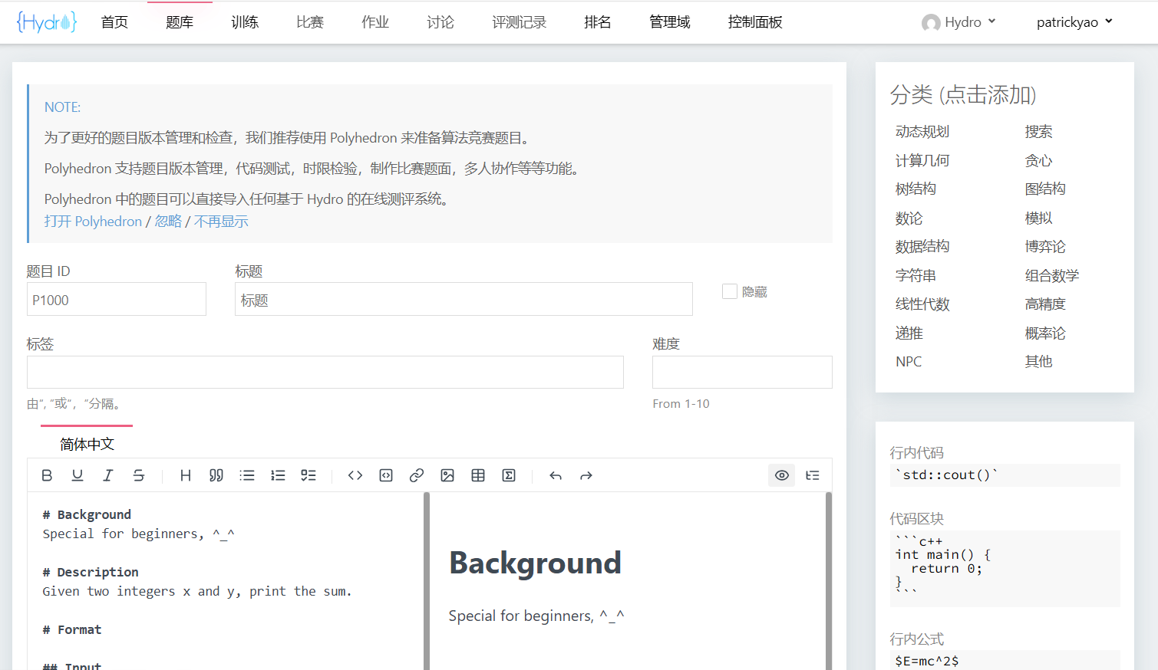Open 训练 from the navigation bar
The width and height of the screenshot is (1158, 670).
[x=245, y=22]
